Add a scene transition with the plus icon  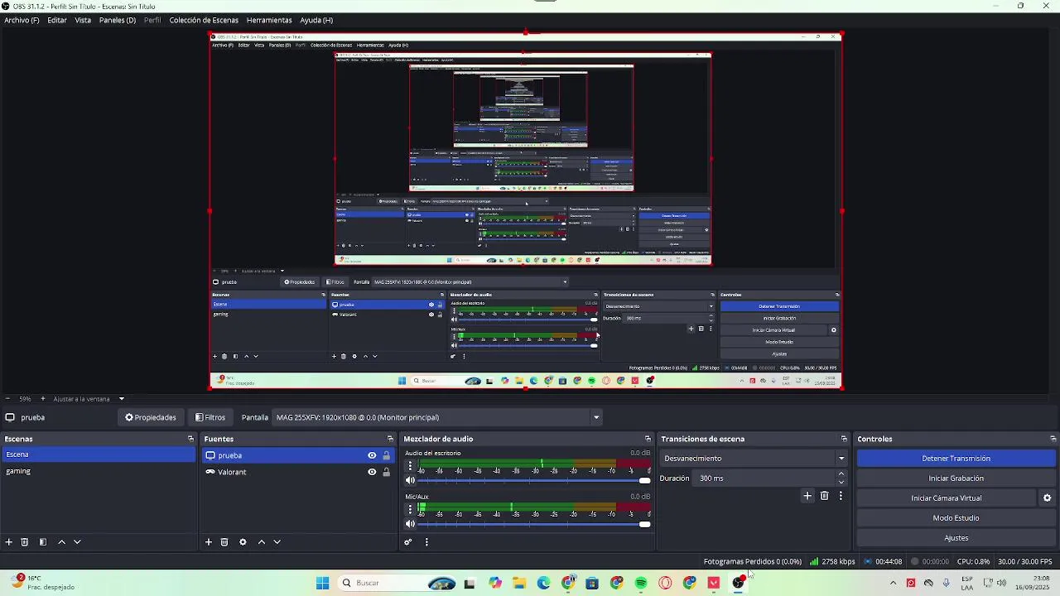coord(807,496)
